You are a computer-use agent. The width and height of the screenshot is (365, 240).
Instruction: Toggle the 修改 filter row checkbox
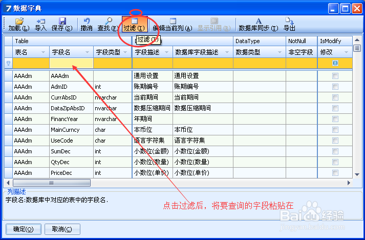coord(335,63)
